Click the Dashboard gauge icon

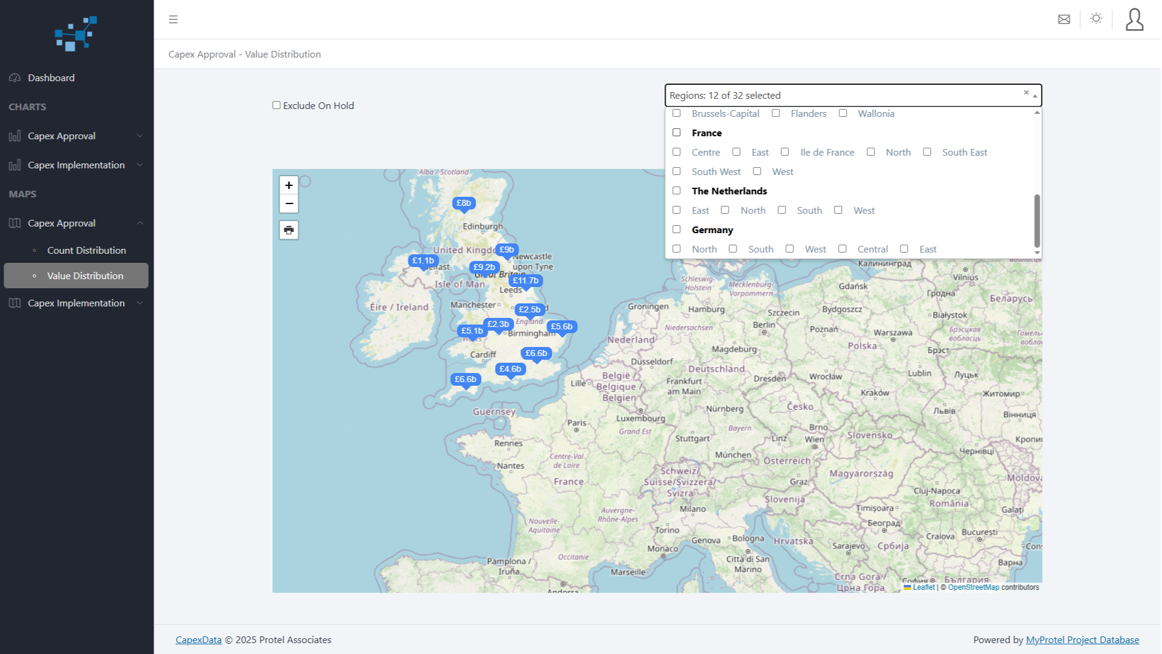15,78
